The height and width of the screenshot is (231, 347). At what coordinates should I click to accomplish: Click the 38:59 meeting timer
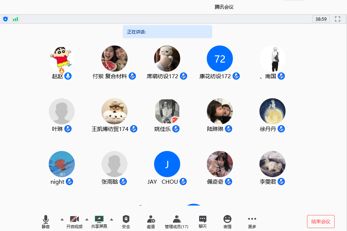(321, 19)
